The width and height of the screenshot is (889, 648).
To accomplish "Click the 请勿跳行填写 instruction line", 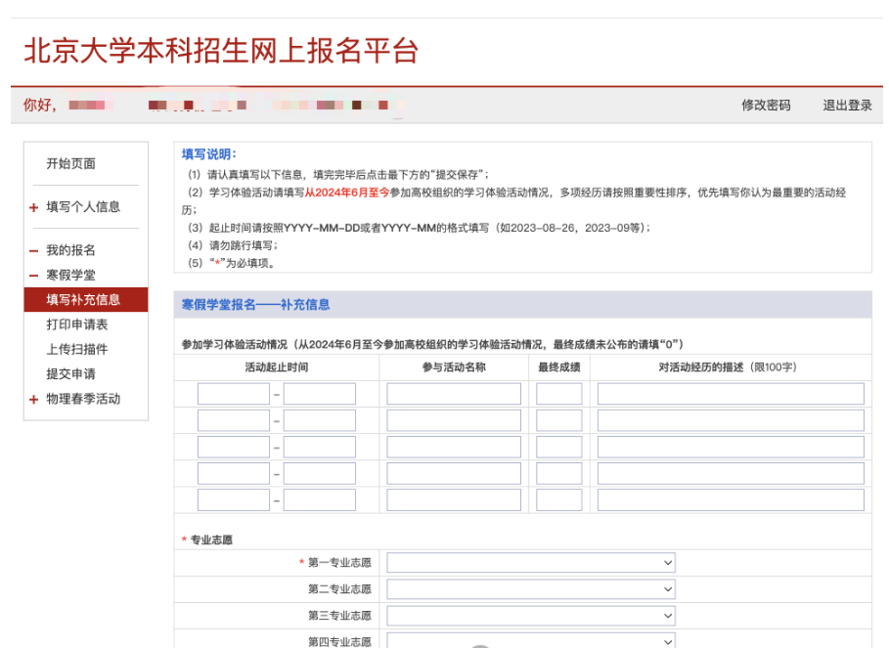I will click(233, 245).
